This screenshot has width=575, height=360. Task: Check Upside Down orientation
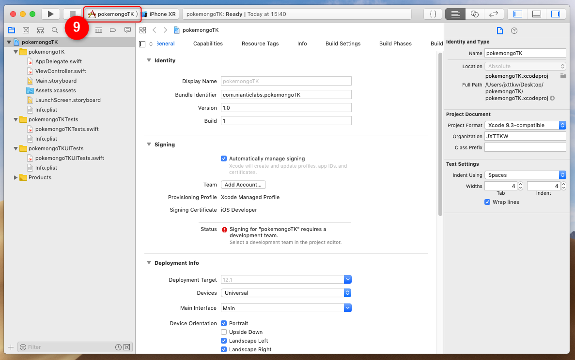coord(224,332)
